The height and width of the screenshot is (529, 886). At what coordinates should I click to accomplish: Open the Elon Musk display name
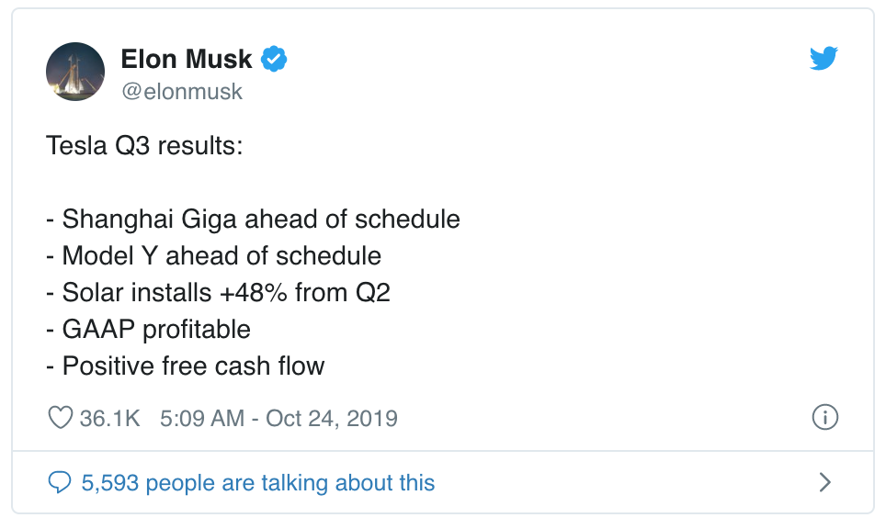click(187, 60)
